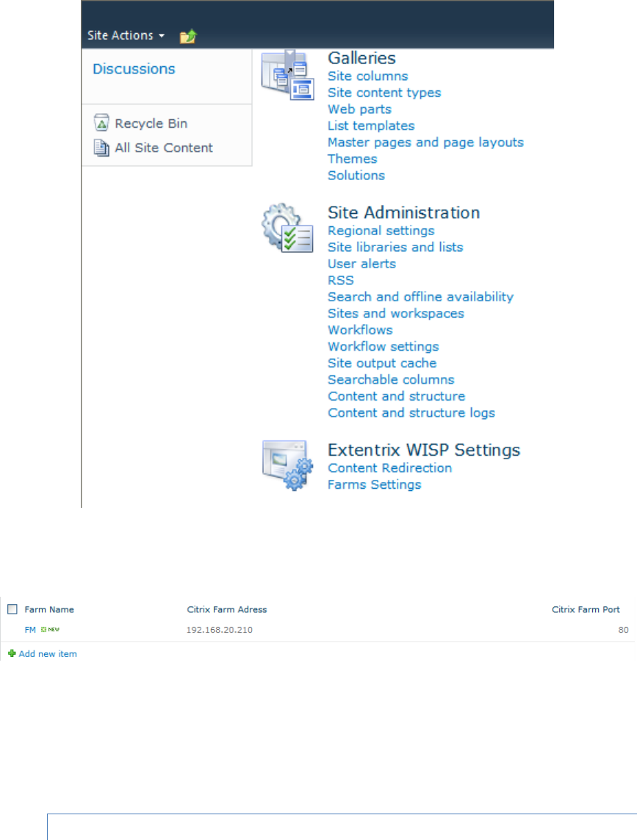
Task: Click the All Site Content icon
Action: (x=101, y=148)
